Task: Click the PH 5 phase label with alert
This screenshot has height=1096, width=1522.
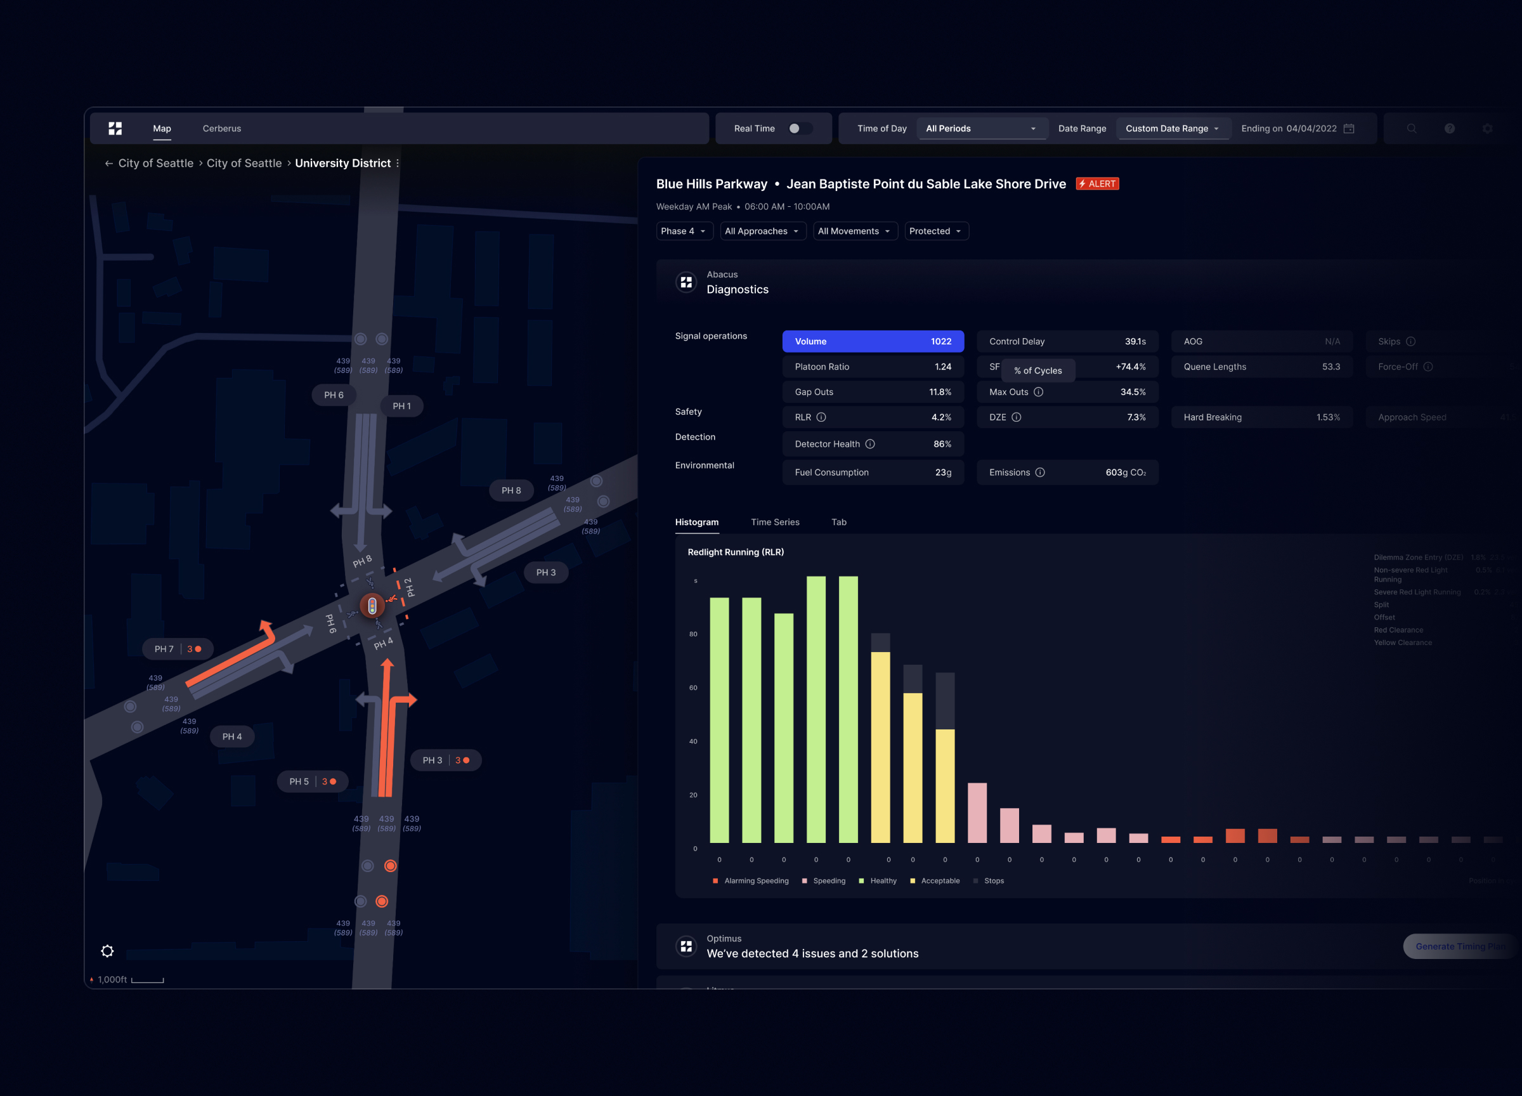Action: [313, 781]
